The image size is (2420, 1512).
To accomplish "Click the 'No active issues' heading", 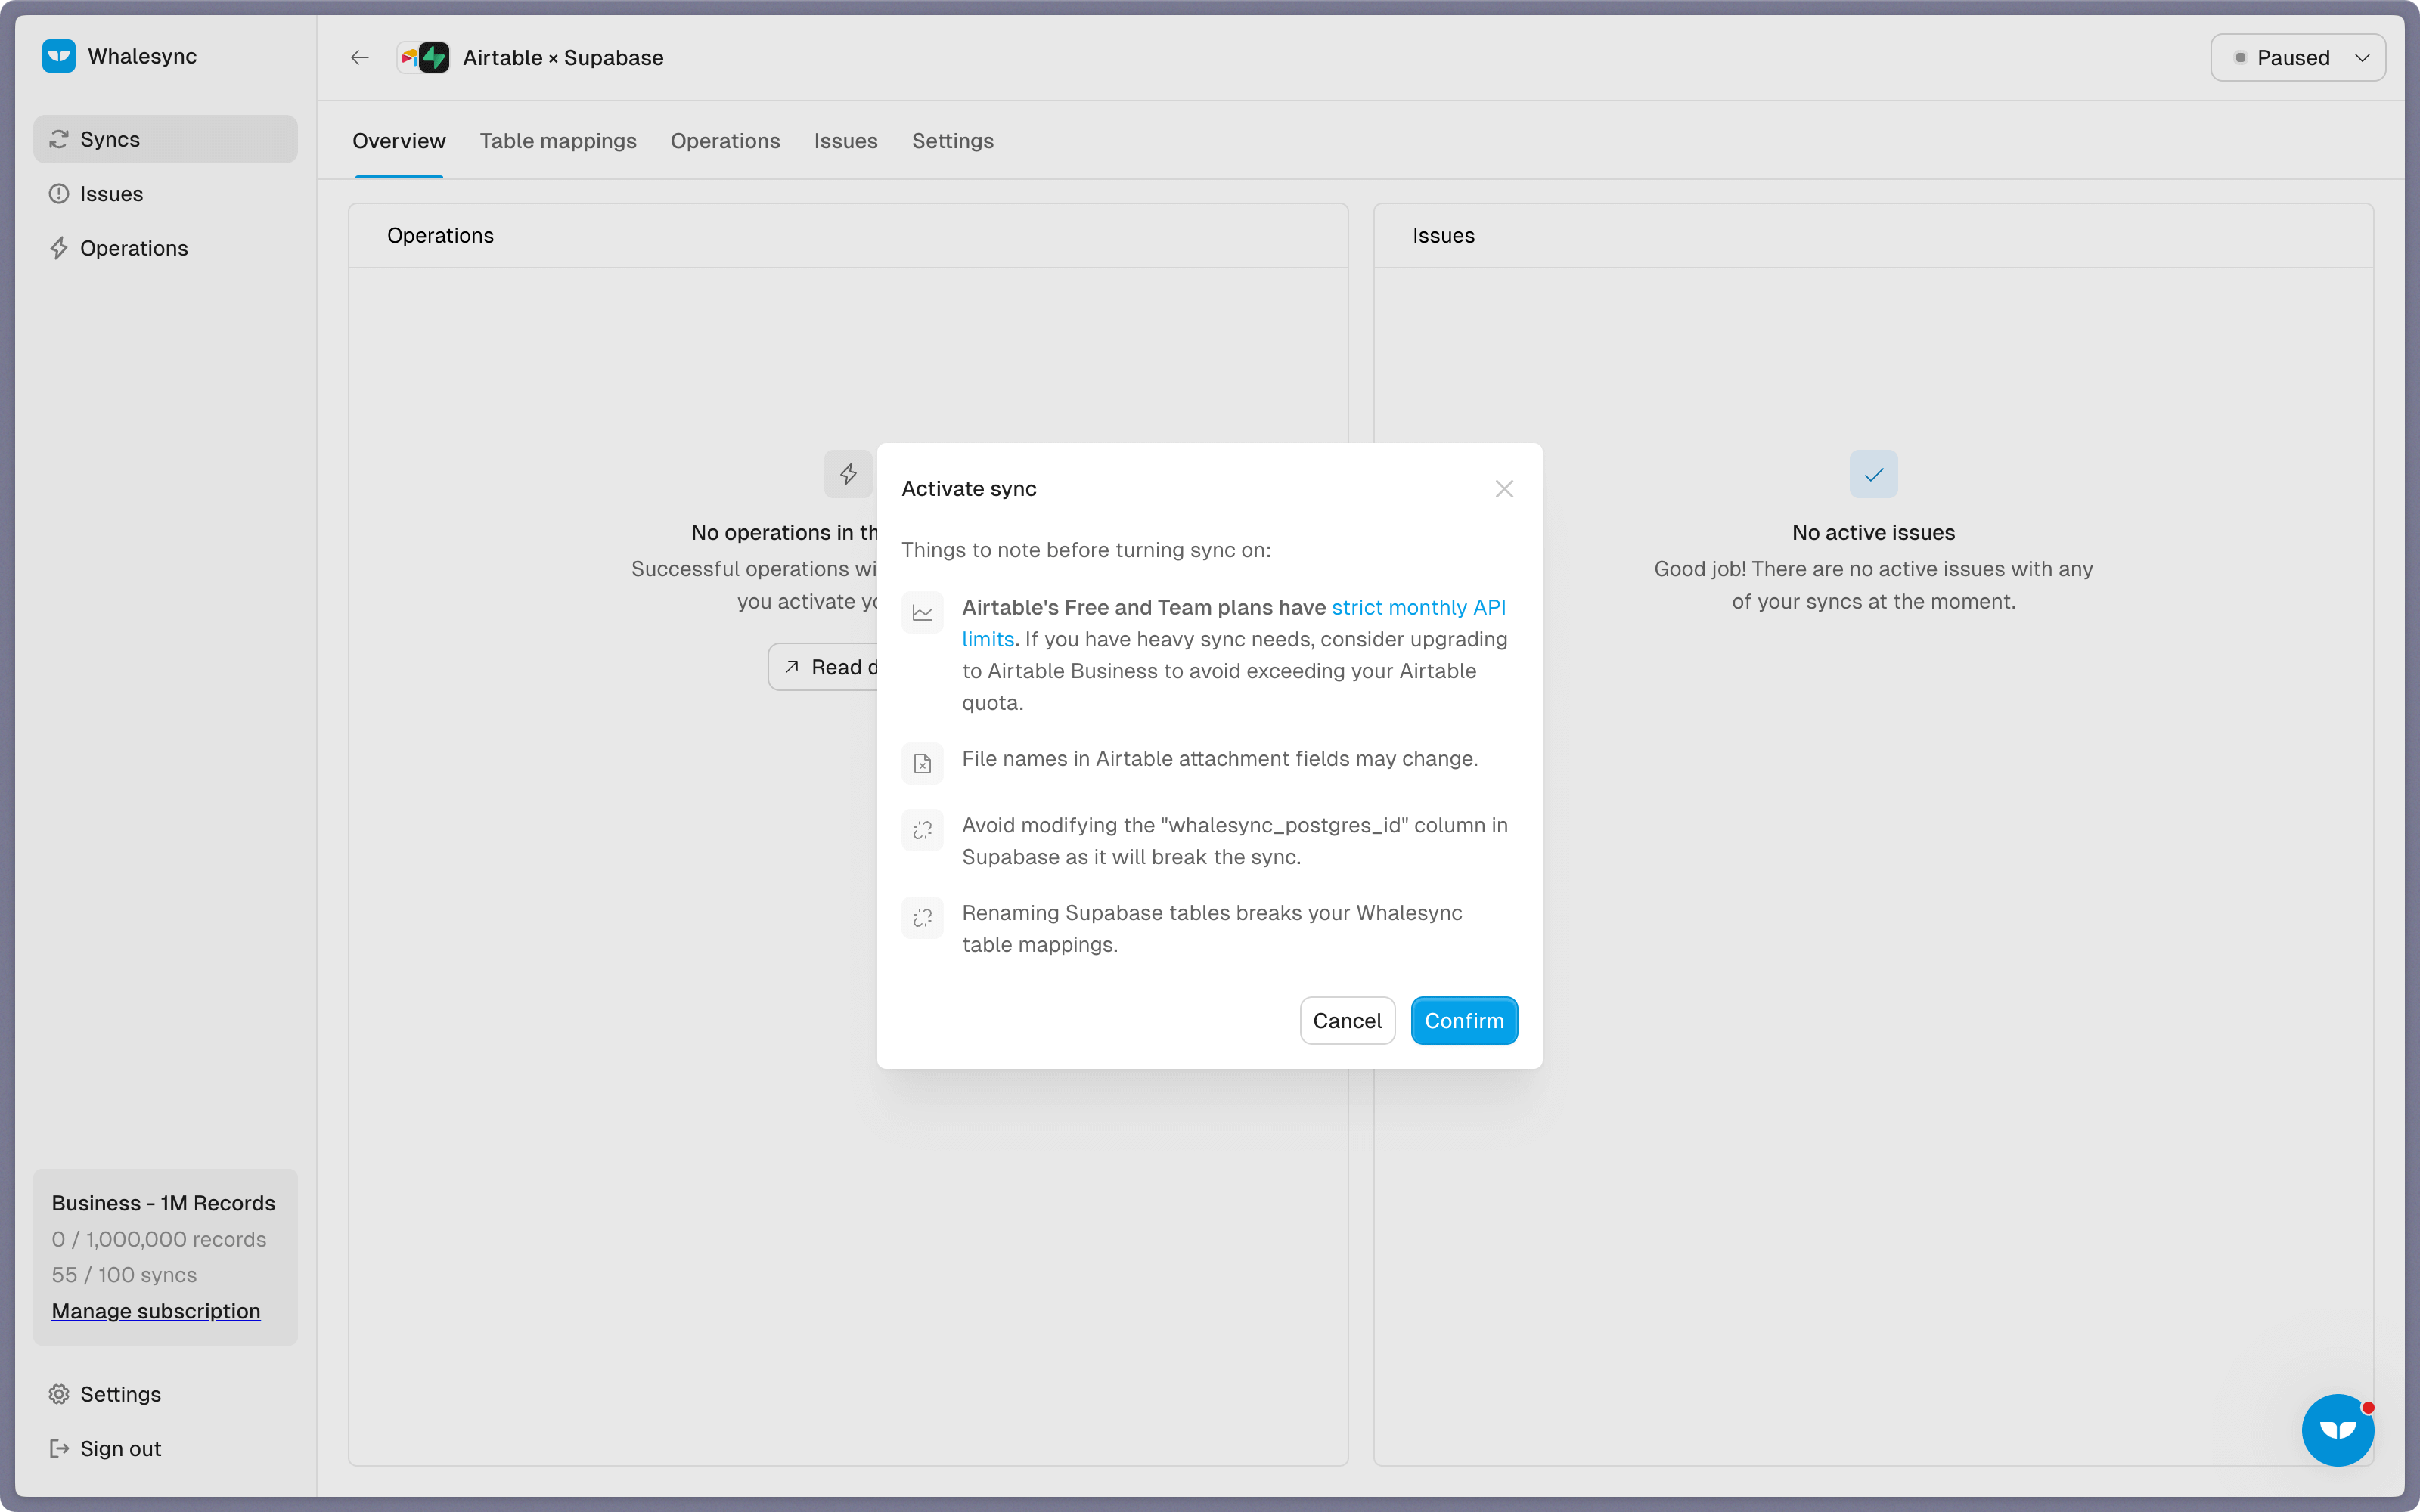I will click(1873, 532).
